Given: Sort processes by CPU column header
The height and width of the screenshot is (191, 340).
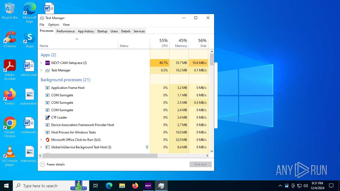Looking at the screenshot, I should [160, 43].
